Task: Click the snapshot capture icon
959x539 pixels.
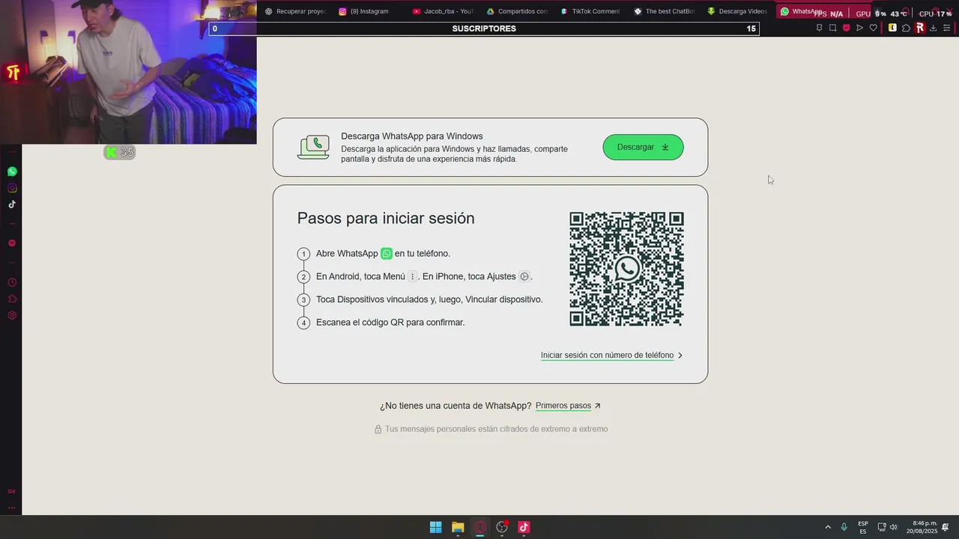Action: click(x=832, y=28)
